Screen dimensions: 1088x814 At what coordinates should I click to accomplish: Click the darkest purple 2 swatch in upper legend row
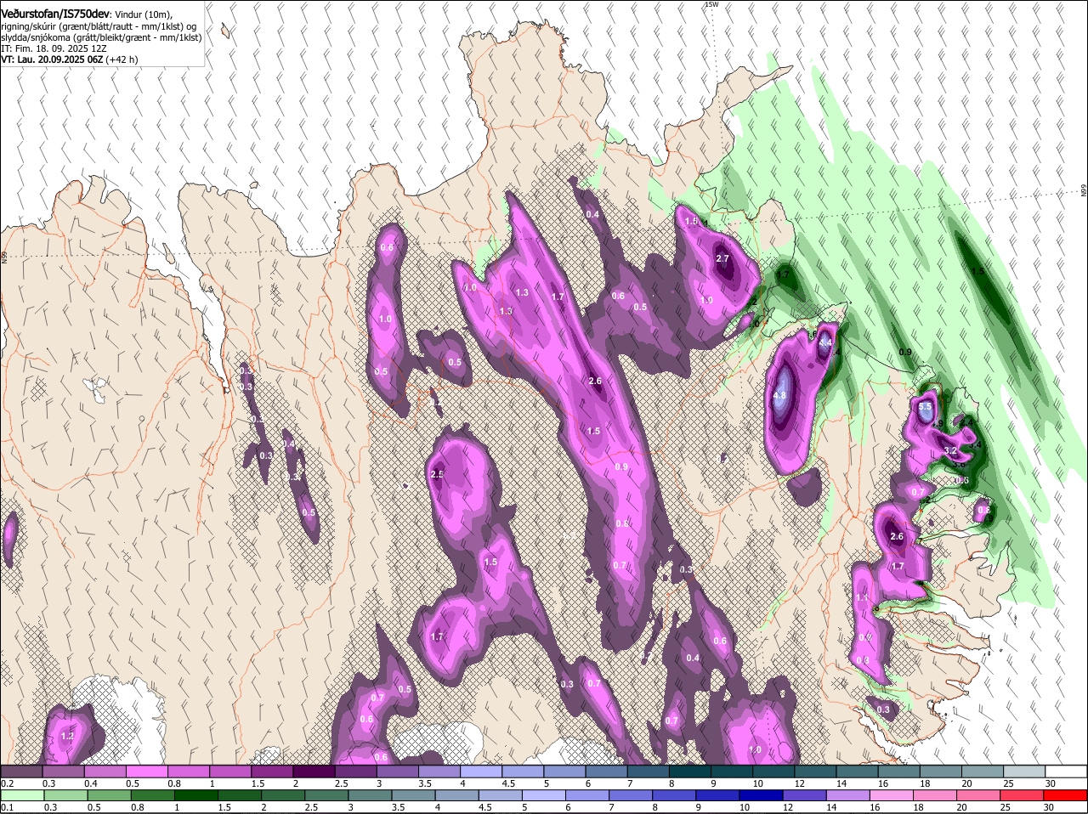(x=314, y=772)
